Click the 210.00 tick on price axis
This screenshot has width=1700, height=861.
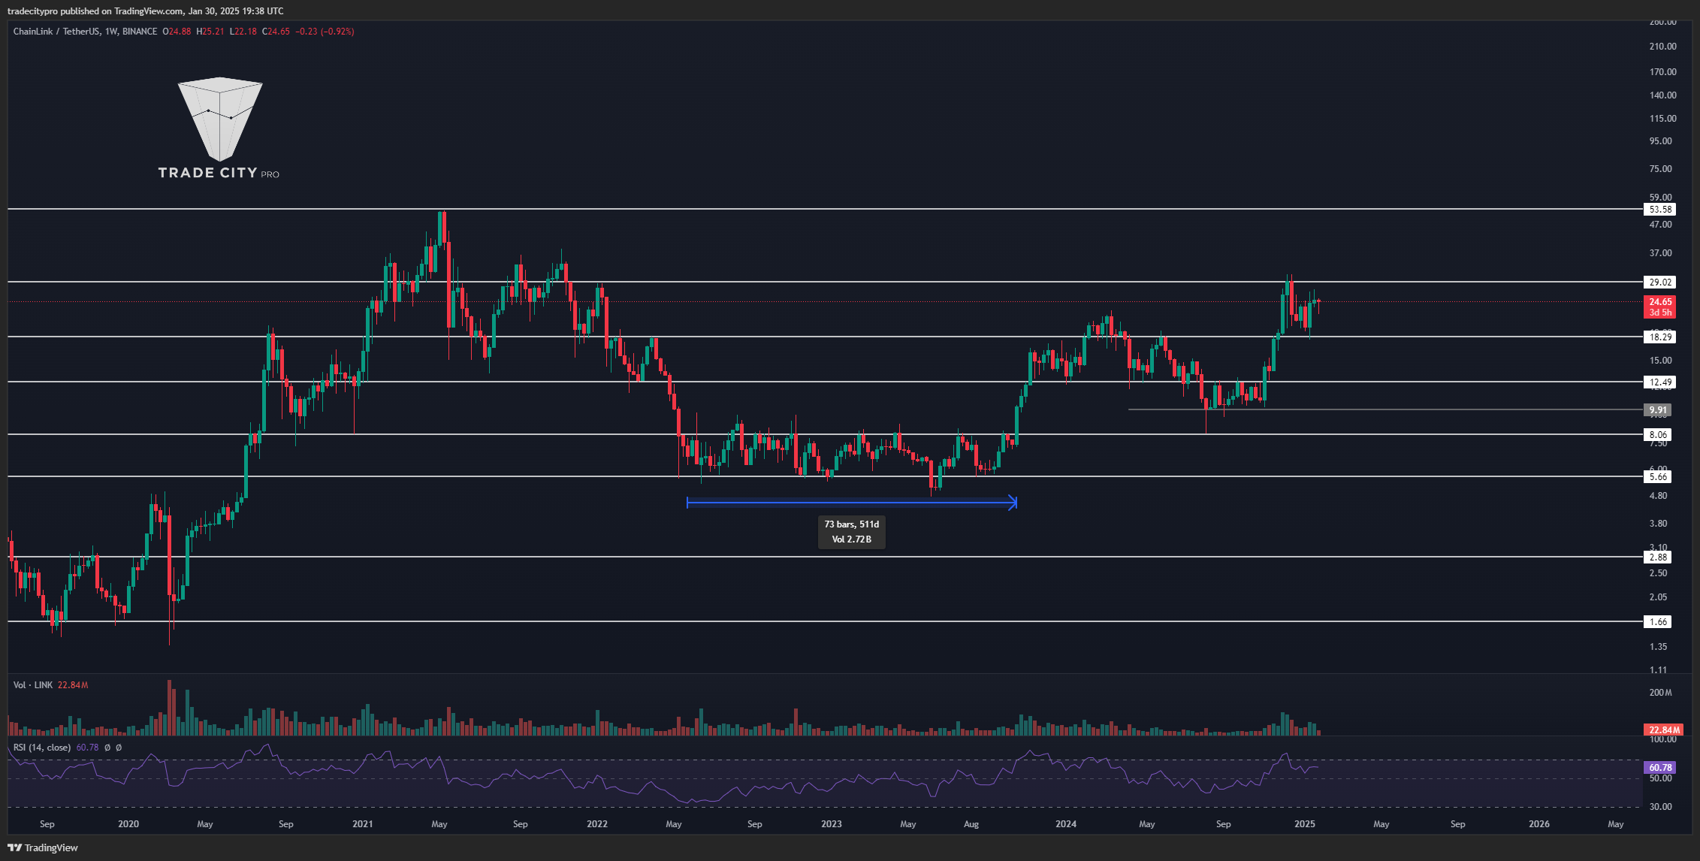(x=1662, y=47)
